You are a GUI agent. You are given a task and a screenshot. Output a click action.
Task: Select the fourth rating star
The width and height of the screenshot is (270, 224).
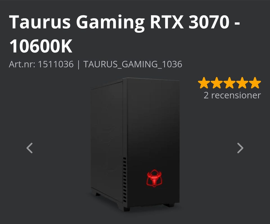242,83
